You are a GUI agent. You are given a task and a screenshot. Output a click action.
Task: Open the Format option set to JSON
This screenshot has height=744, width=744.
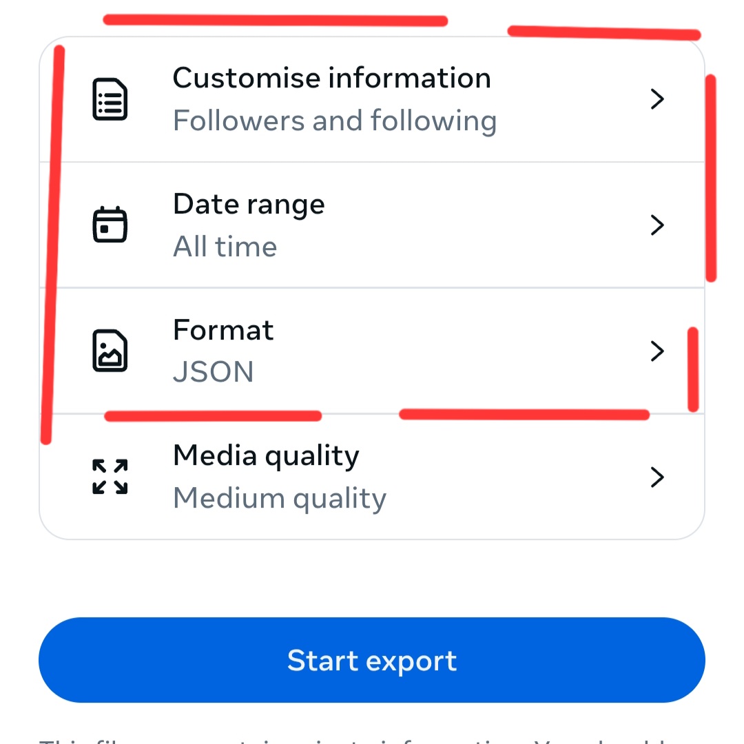[x=372, y=350]
